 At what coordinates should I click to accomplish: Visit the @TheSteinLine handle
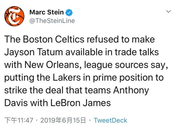tap(52, 21)
